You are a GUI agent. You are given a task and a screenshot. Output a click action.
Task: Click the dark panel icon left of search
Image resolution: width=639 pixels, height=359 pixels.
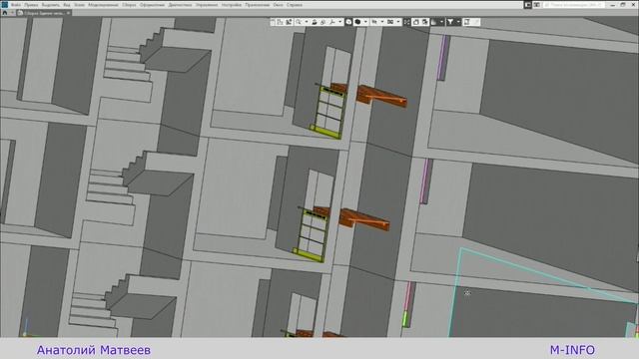[528, 5]
